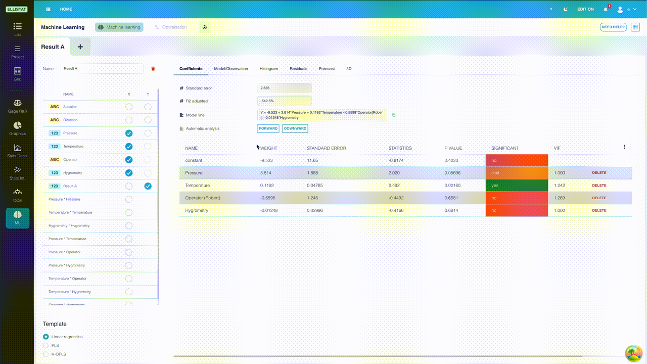
Task: Uncheck Result A as Y variable
Action: (148, 186)
